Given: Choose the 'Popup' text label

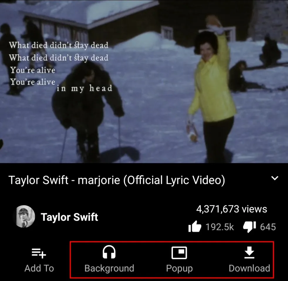Looking at the screenshot, I should coord(179,268).
